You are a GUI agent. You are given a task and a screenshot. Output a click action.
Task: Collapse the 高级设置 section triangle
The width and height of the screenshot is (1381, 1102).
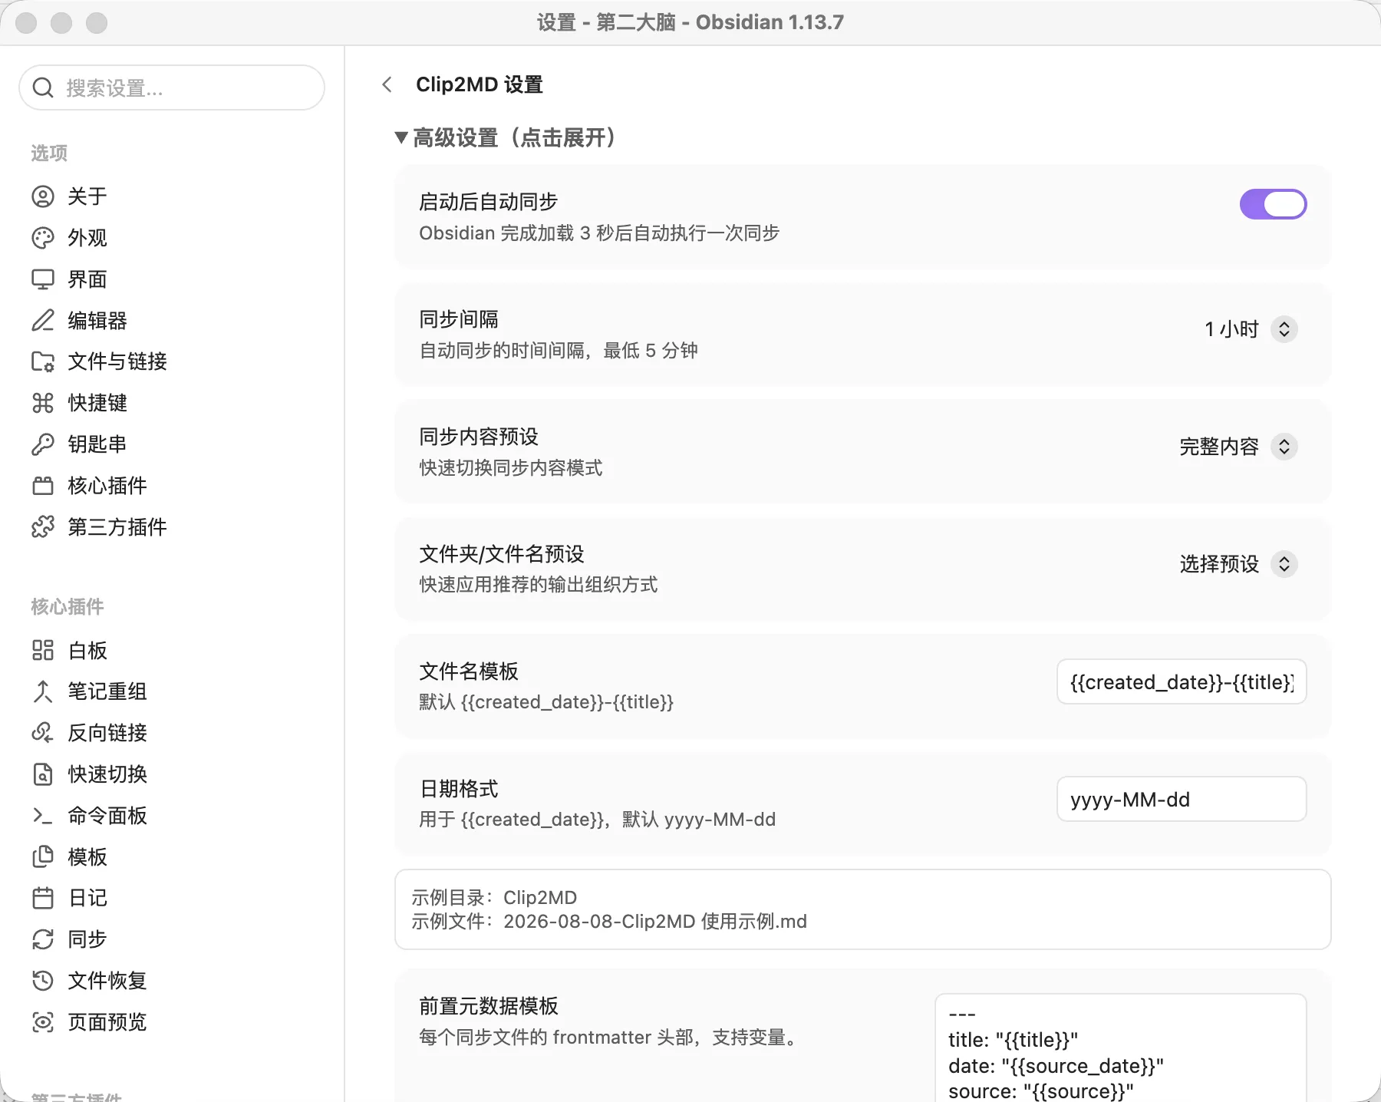coord(400,138)
